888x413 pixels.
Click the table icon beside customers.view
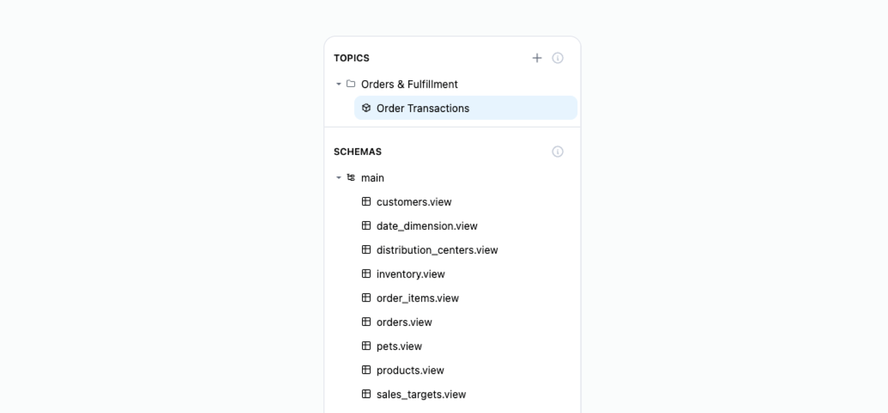(x=366, y=202)
